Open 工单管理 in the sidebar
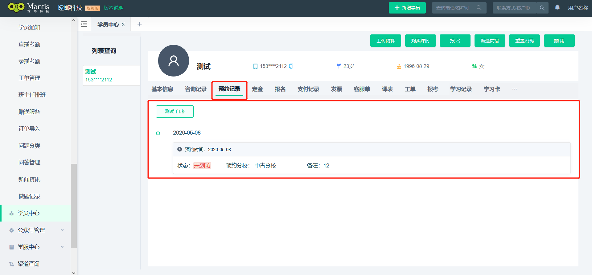 coord(29,78)
